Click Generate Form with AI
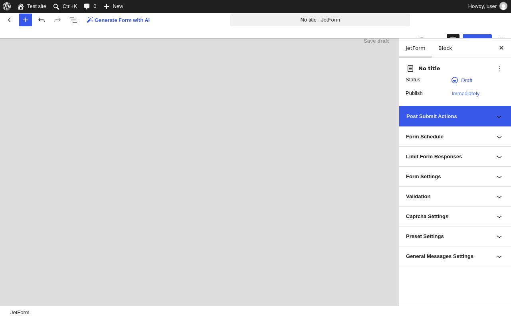Image resolution: width=511 pixels, height=319 pixels. (118, 20)
